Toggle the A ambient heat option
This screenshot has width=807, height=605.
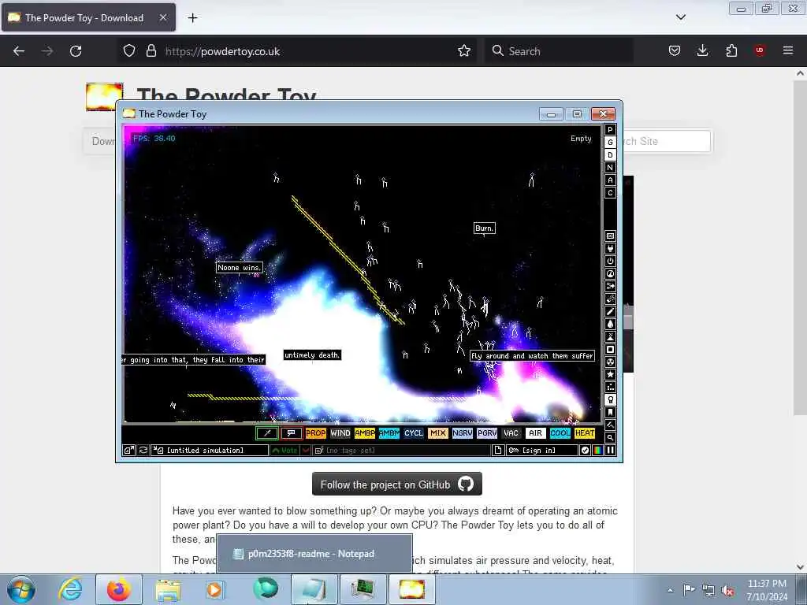[610, 180]
